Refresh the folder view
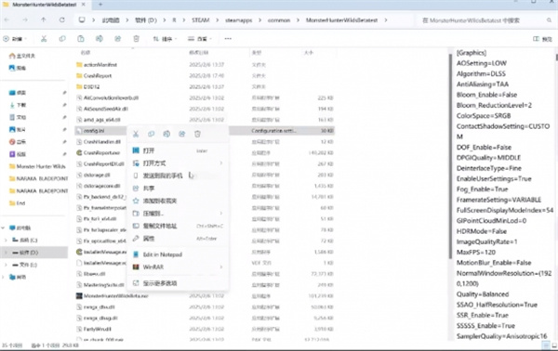Image resolution: width=558 pixels, height=351 pixels. pyautogui.click(x=62, y=19)
